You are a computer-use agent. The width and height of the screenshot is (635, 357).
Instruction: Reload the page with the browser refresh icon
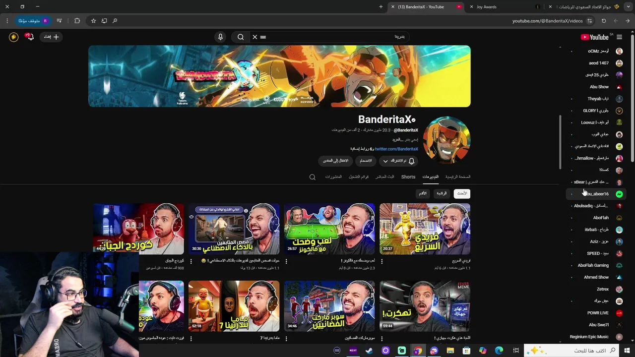604,21
